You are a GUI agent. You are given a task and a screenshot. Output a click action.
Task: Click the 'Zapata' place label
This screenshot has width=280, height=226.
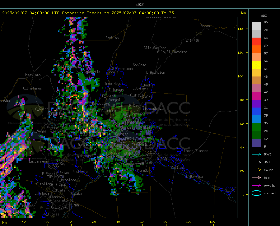click(76, 194)
